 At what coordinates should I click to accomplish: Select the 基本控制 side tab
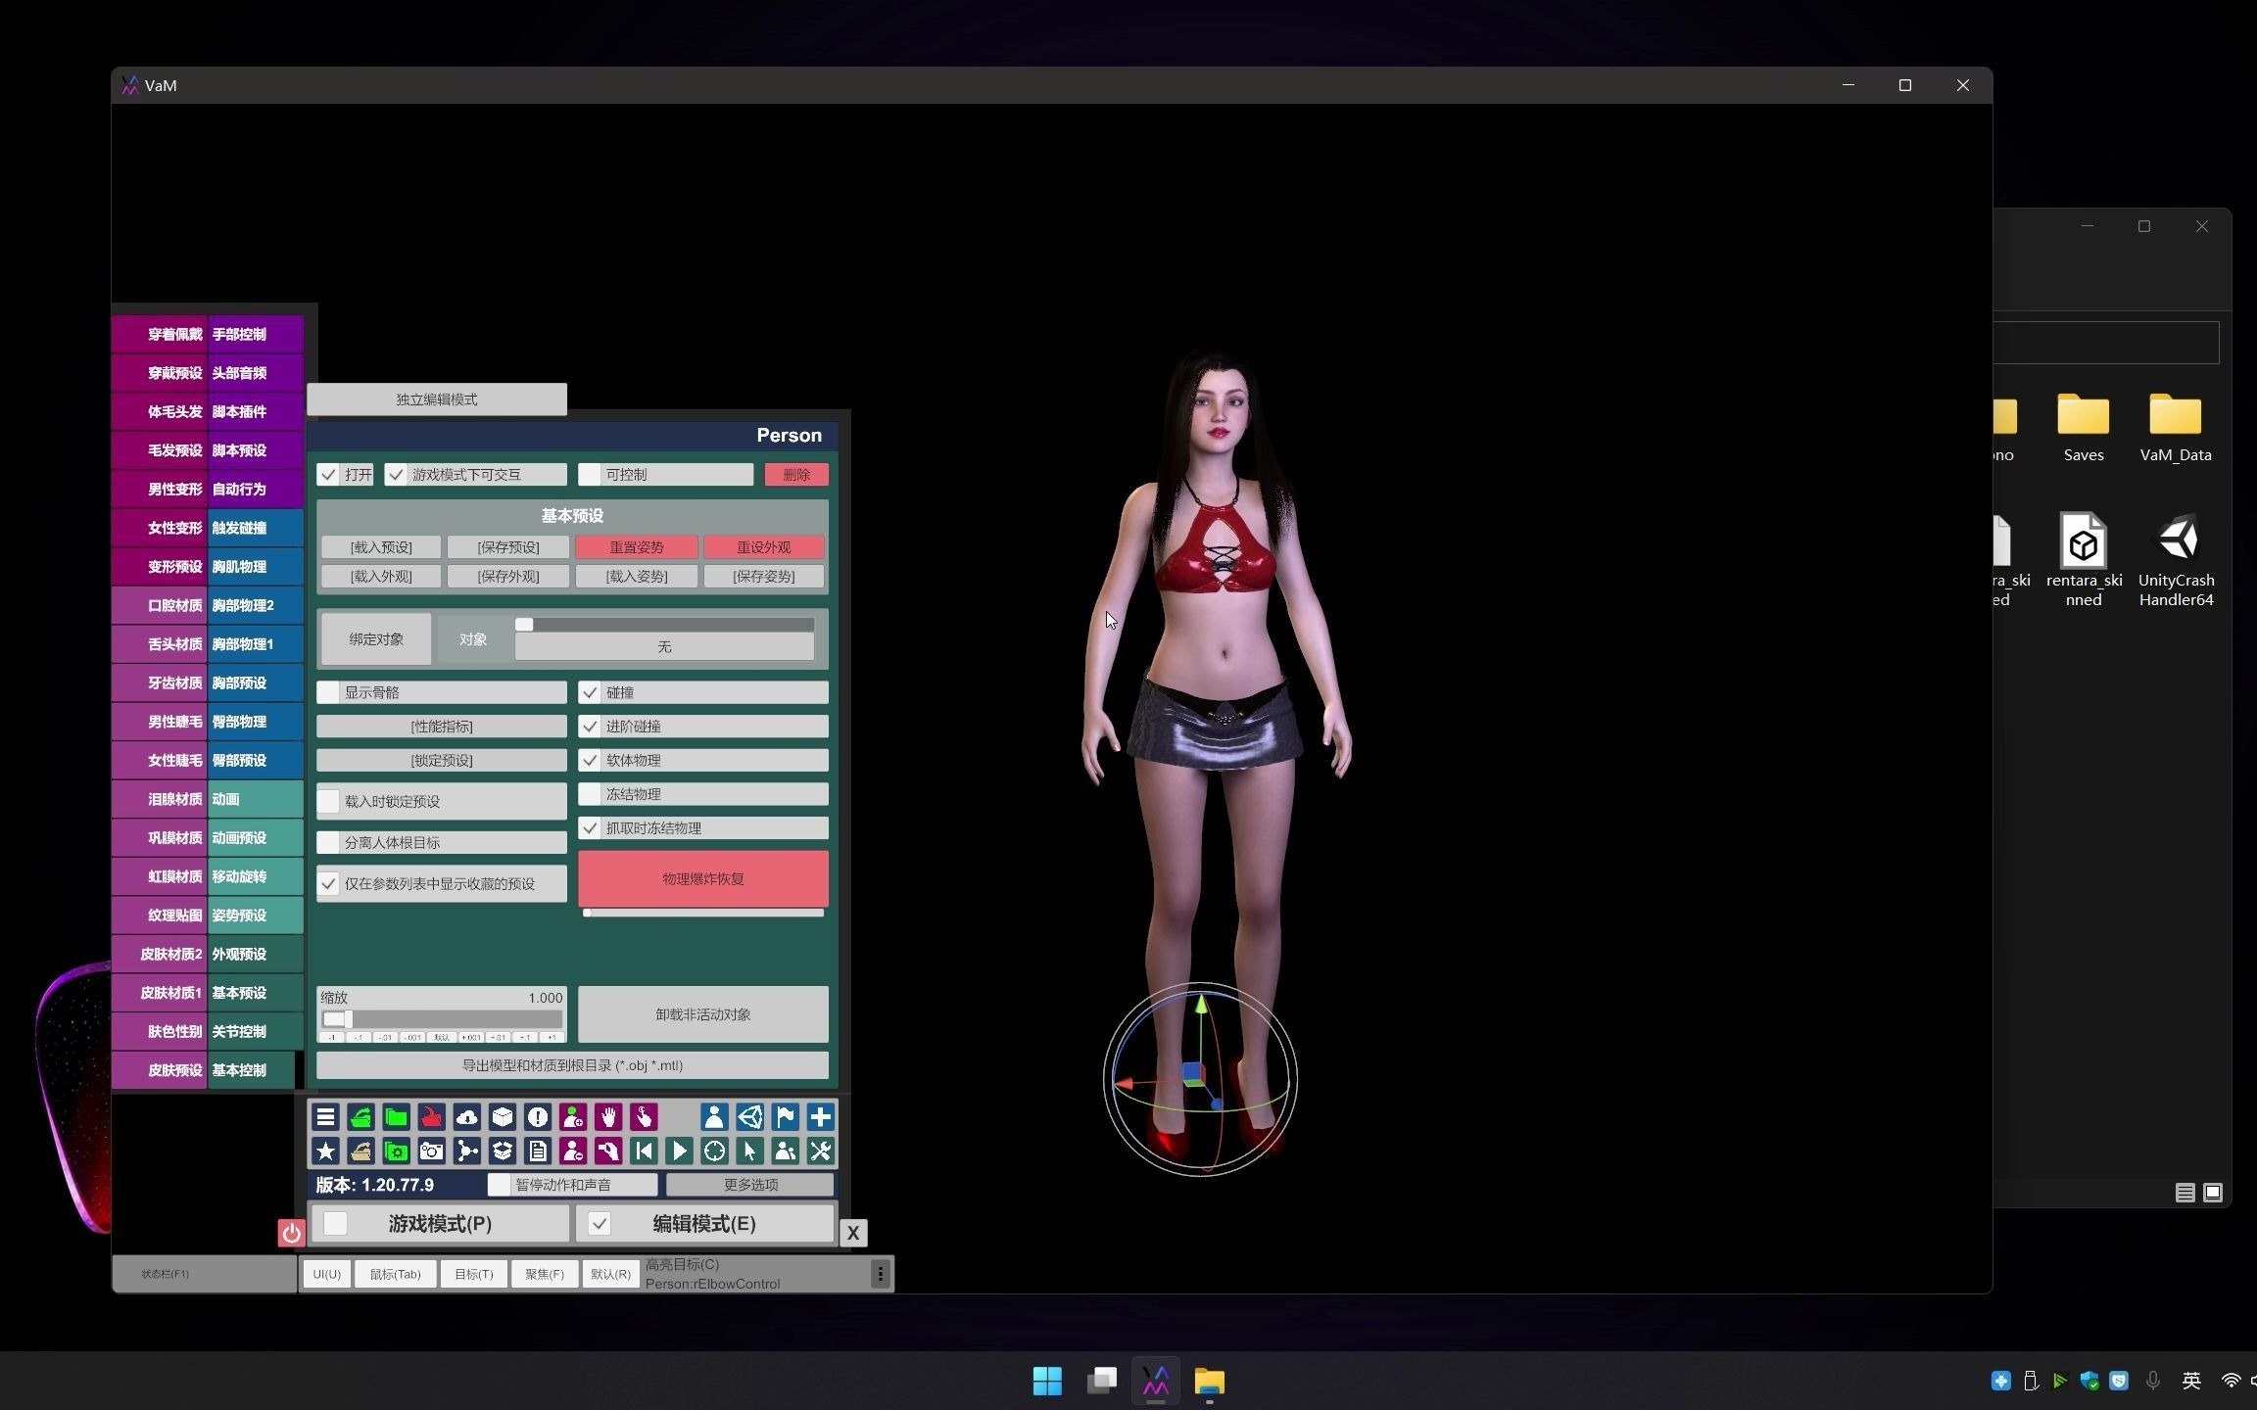tap(252, 1070)
